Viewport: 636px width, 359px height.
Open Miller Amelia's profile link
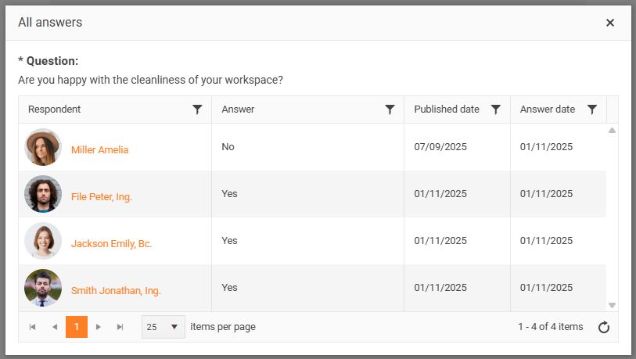pyautogui.click(x=99, y=149)
